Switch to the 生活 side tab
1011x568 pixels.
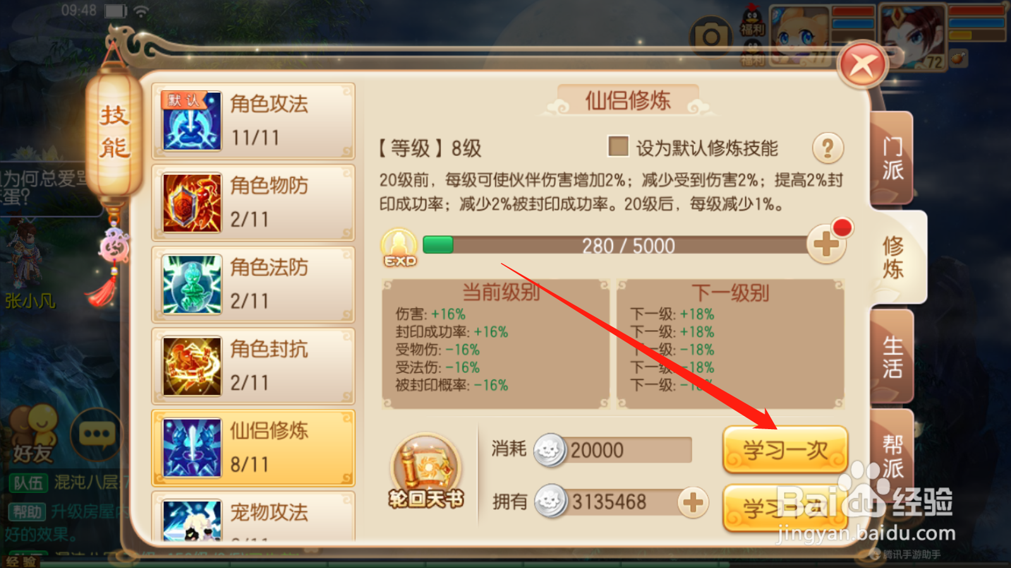(892, 357)
